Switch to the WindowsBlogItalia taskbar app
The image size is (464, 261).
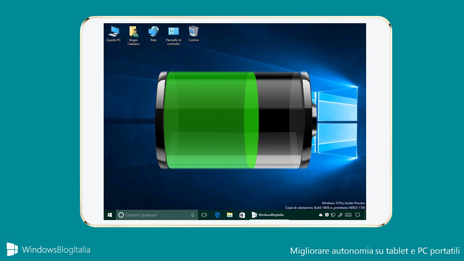tap(269, 215)
